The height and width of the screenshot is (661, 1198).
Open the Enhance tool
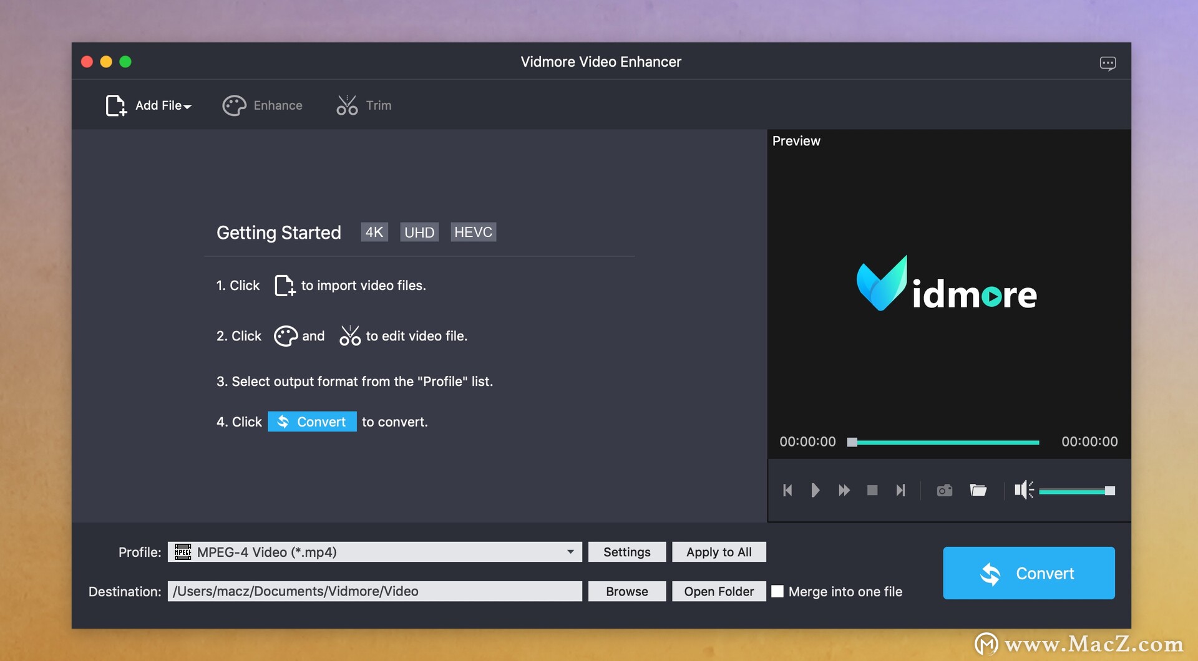(263, 105)
